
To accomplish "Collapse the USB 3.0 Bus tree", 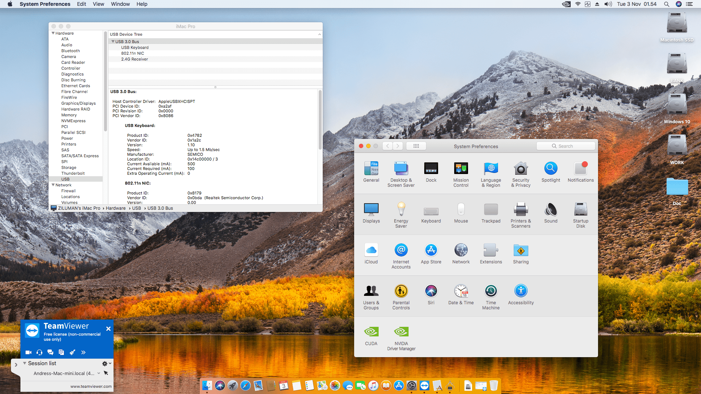I will pyautogui.click(x=113, y=42).
